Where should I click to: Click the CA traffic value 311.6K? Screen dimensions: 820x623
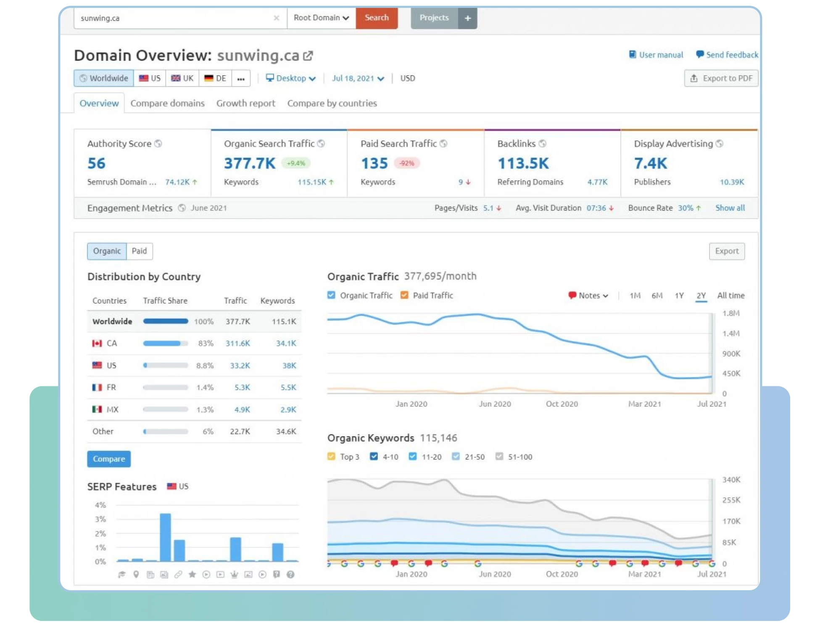point(238,343)
